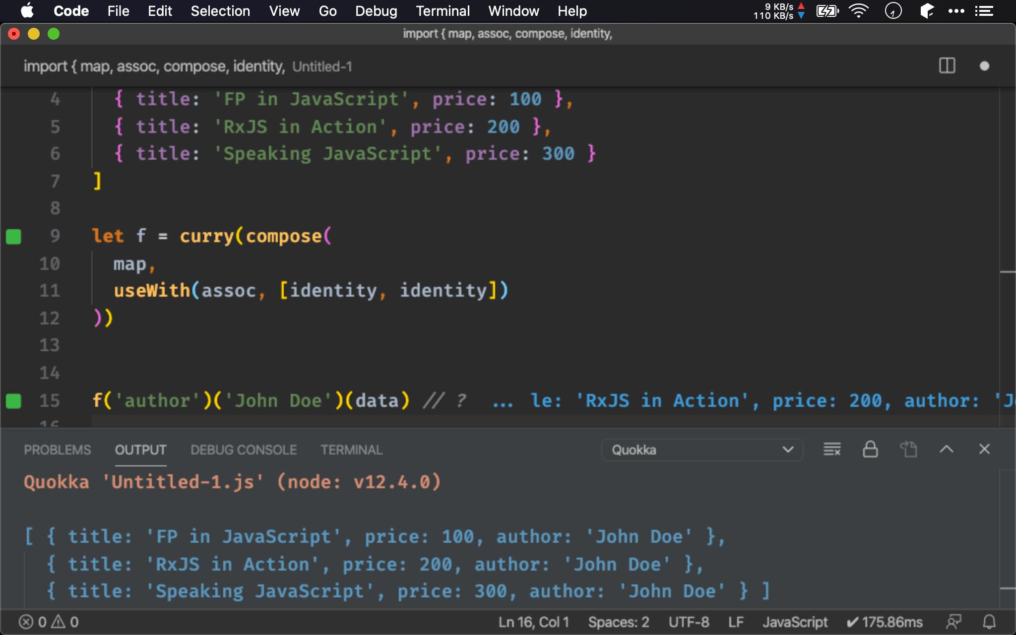Switch to the PROBLEMS tab
Image resolution: width=1016 pixels, height=635 pixels.
(58, 450)
